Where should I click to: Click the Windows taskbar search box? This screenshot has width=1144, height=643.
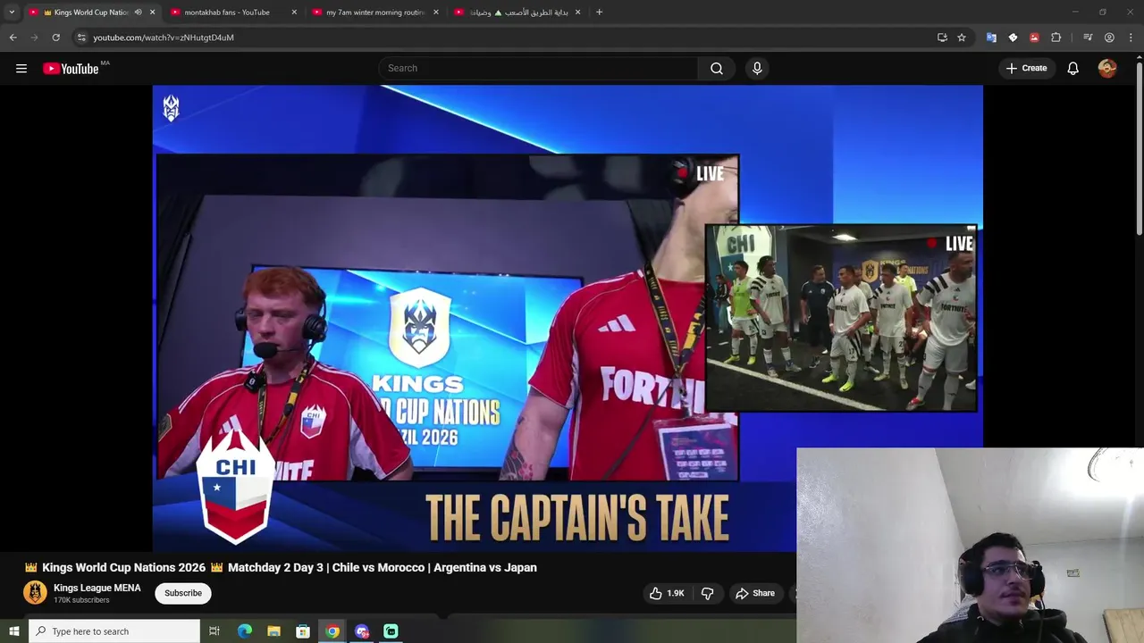coord(114,631)
